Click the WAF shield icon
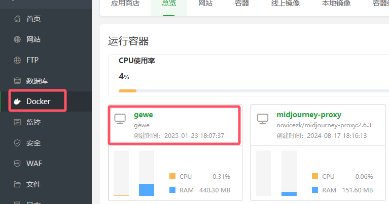389x204 pixels. pyautogui.click(x=17, y=164)
